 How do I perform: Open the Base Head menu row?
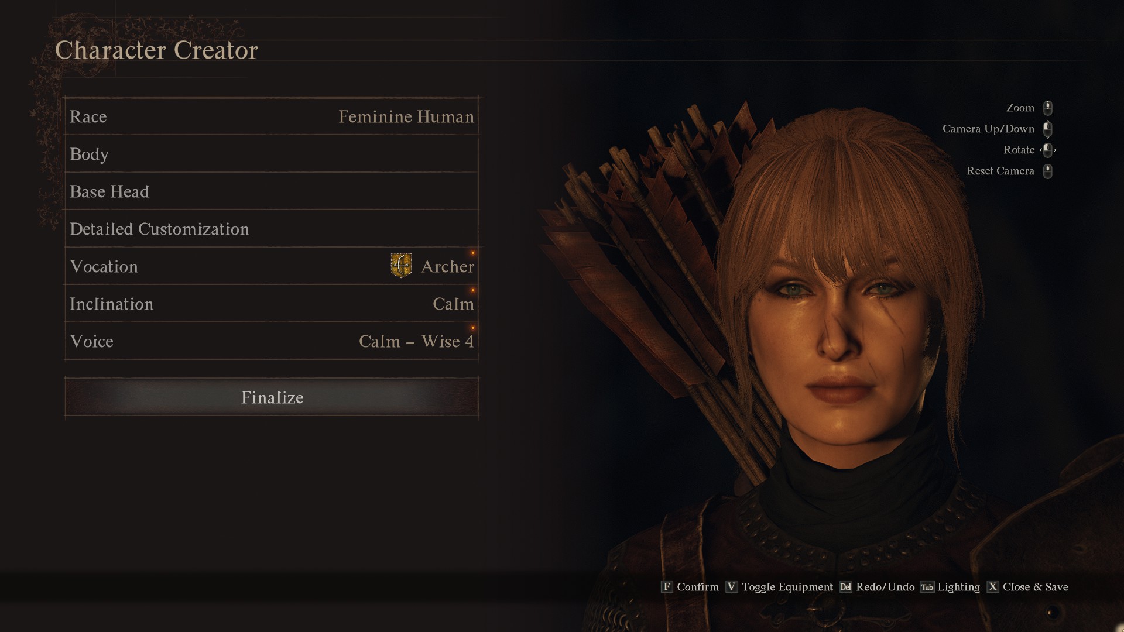pos(272,191)
